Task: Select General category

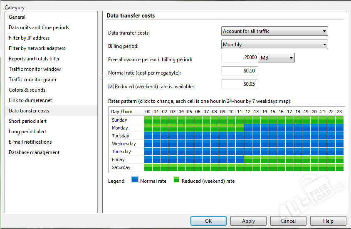Action: click(17, 17)
